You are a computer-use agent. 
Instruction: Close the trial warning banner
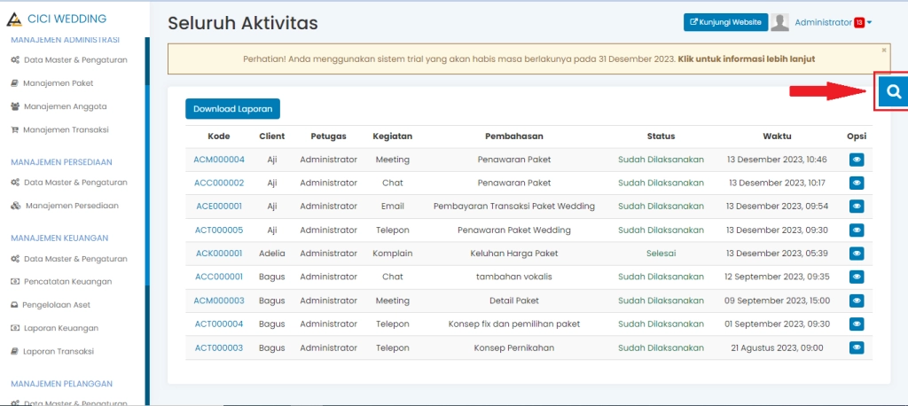click(883, 51)
